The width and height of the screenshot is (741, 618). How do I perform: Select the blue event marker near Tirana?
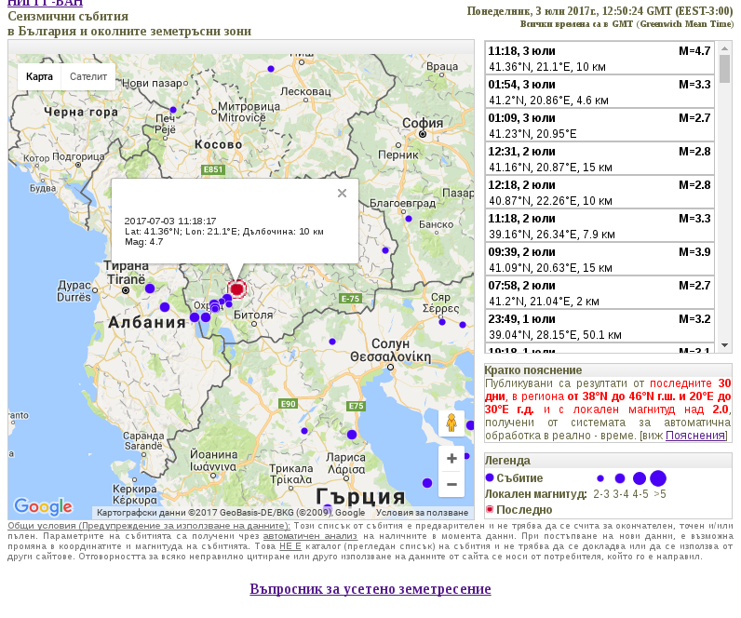point(150,289)
